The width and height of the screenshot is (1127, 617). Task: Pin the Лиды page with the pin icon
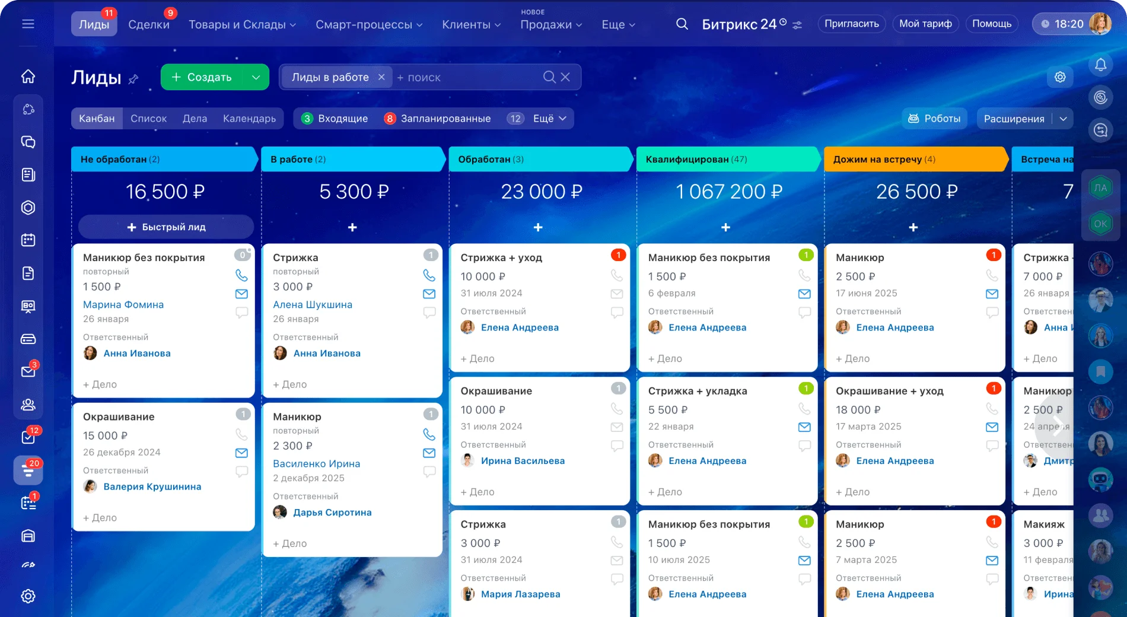(x=135, y=78)
